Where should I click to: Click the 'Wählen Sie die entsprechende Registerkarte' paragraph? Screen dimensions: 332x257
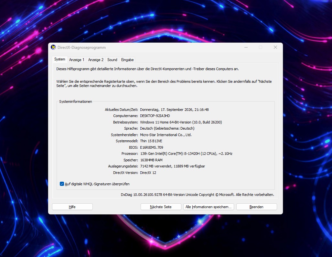pyautogui.click(x=164, y=84)
